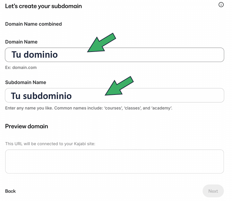Go back with the Back button

tap(10, 191)
